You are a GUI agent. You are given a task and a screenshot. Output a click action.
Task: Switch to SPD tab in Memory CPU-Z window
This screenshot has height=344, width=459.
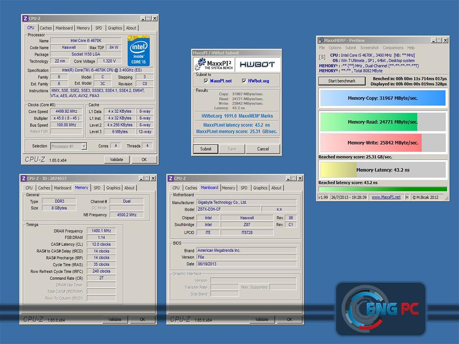97,188
